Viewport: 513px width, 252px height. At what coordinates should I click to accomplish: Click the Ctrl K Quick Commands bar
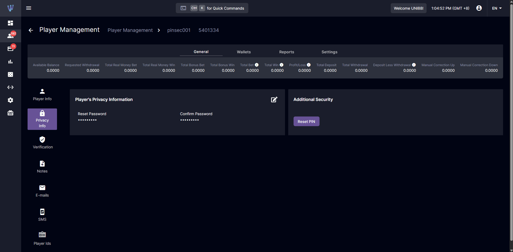pyautogui.click(x=212, y=8)
